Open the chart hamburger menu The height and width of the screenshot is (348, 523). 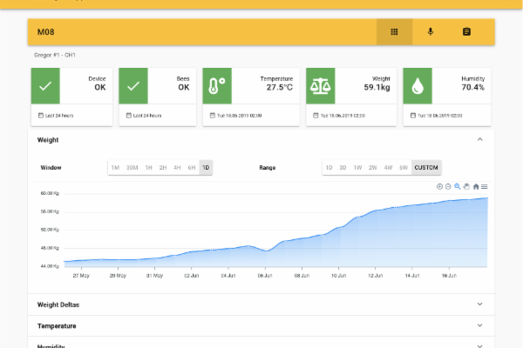[485, 186]
